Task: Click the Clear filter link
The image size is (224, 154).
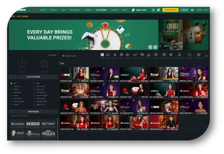Action: 53,55
